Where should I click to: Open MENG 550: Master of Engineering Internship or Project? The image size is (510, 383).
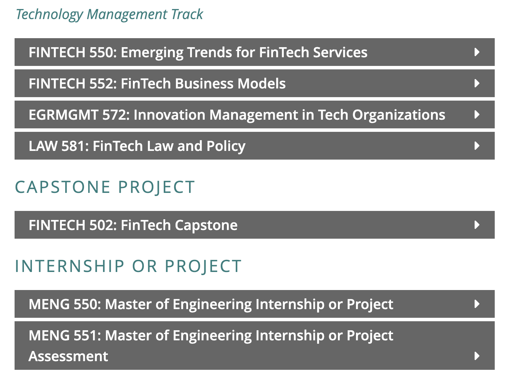click(x=255, y=304)
